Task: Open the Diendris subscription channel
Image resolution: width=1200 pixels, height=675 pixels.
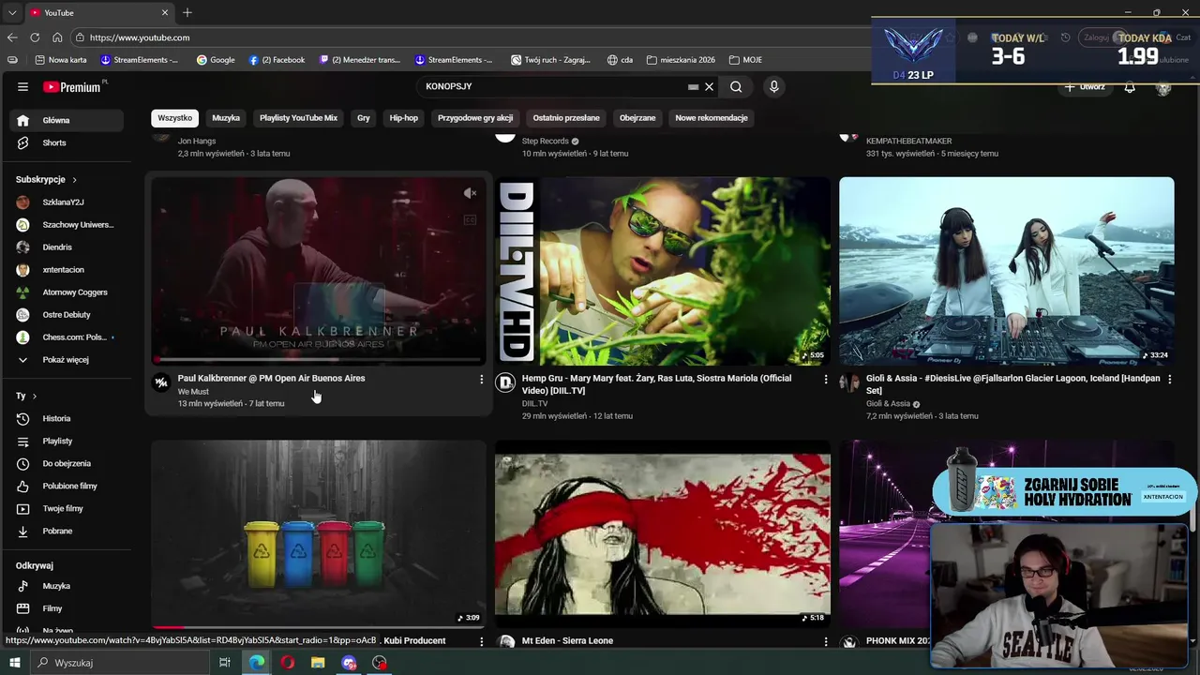Action: pos(67,247)
